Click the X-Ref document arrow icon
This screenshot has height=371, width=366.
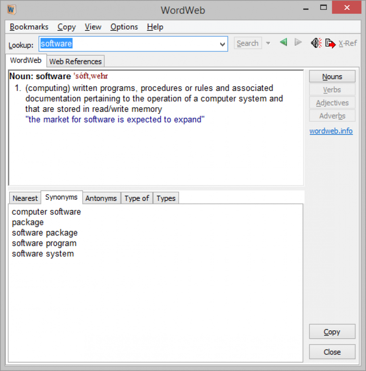coord(330,44)
